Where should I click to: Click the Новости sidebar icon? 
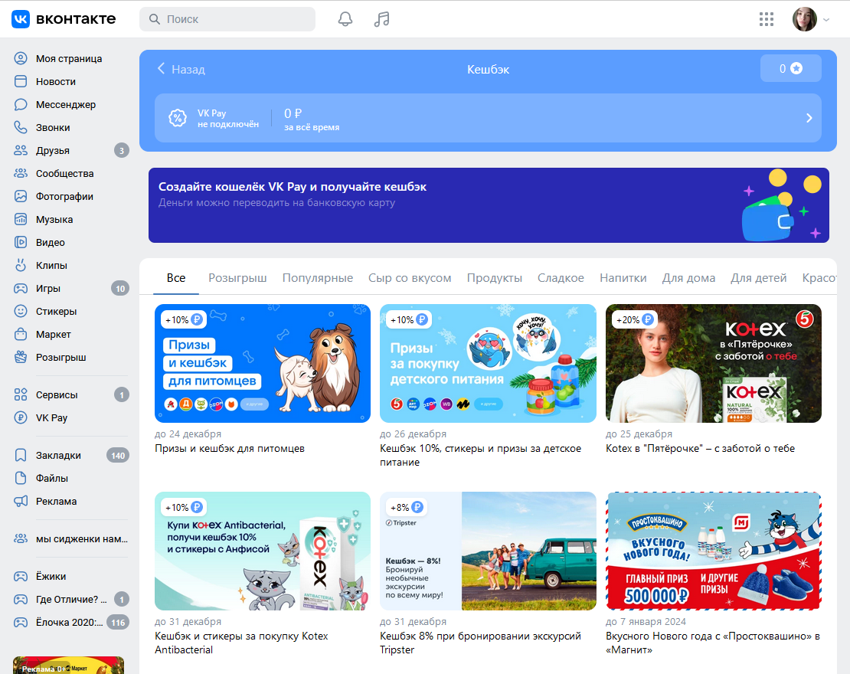[21, 81]
